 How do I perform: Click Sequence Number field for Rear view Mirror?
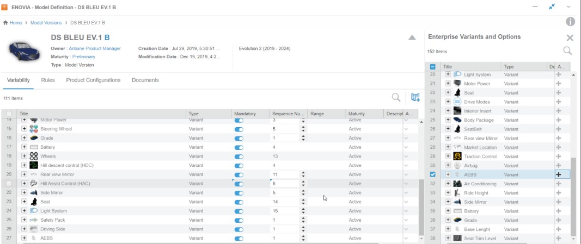[285, 174]
